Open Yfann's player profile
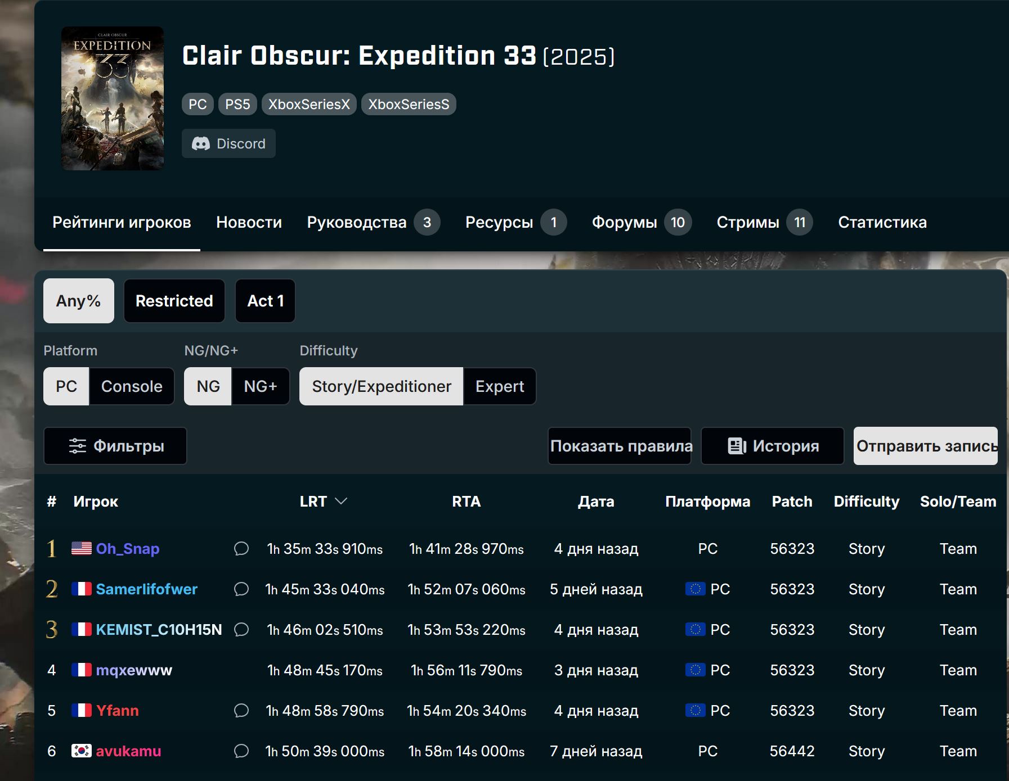1009x781 pixels. coord(118,710)
